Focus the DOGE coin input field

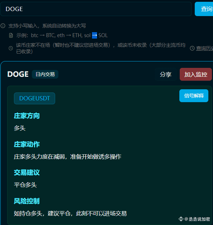coord(96,9)
